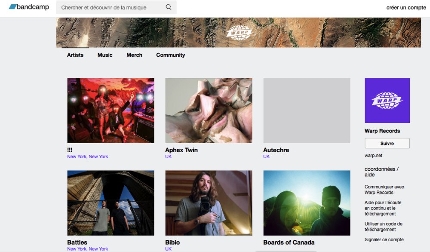Open the Artists tab
This screenshot has width=430, height=252.
pos(75,55)
